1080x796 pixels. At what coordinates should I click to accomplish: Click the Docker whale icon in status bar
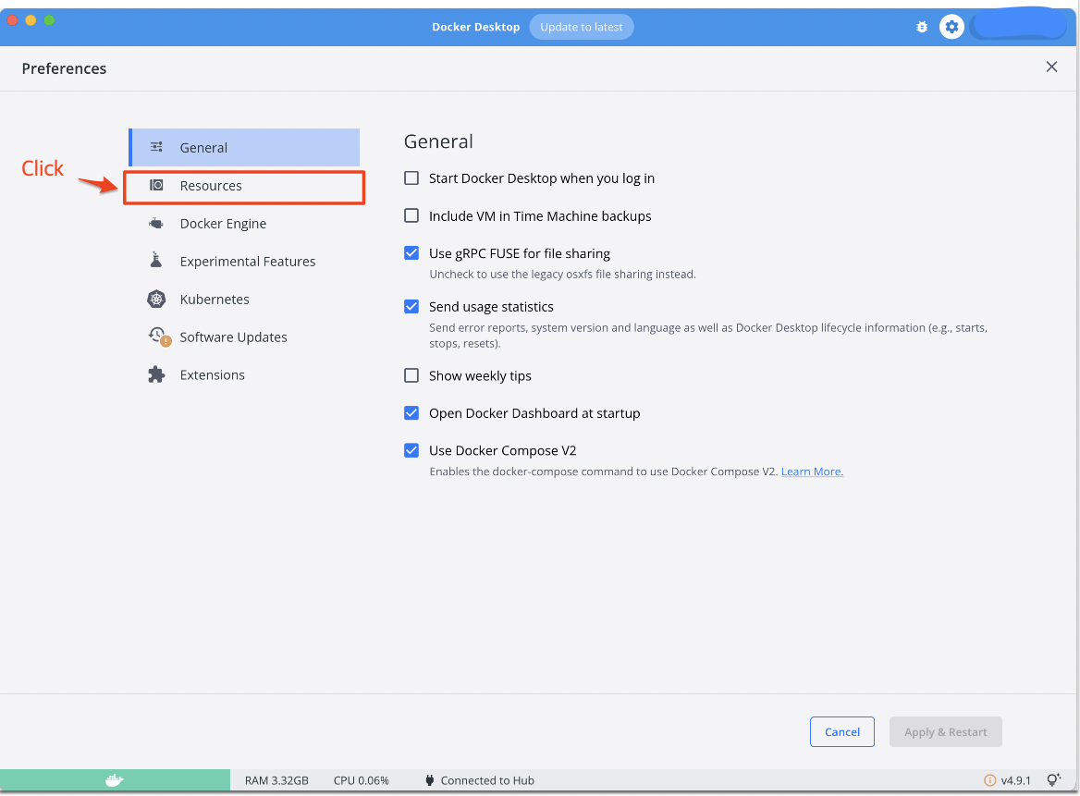click(115, 780)
